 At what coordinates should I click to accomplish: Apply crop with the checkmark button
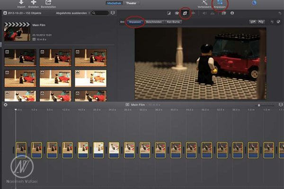[279, 22]
